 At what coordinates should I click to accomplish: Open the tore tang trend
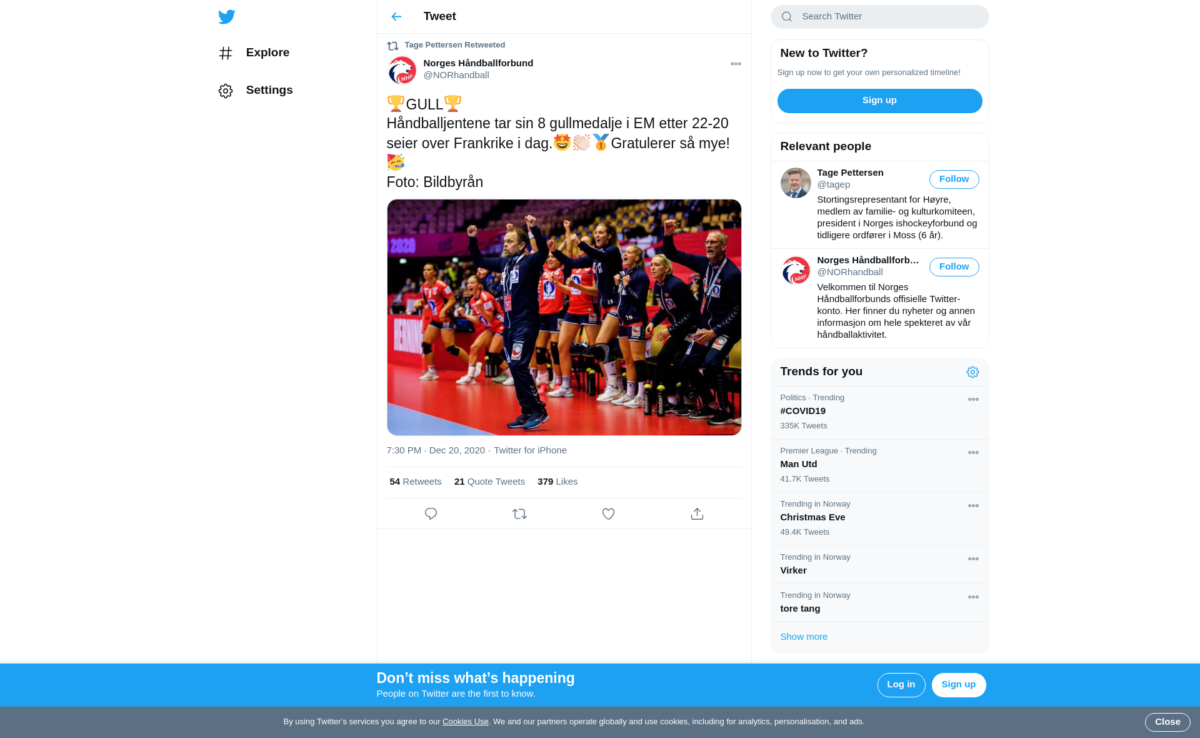(x=879, y=603)
